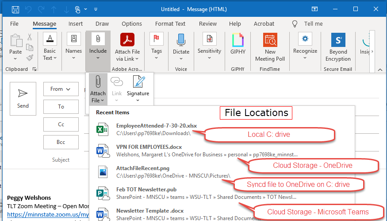Click the Attach File paperclip button
The height and width of the screenshot is (221, 387).
(98, 89)
